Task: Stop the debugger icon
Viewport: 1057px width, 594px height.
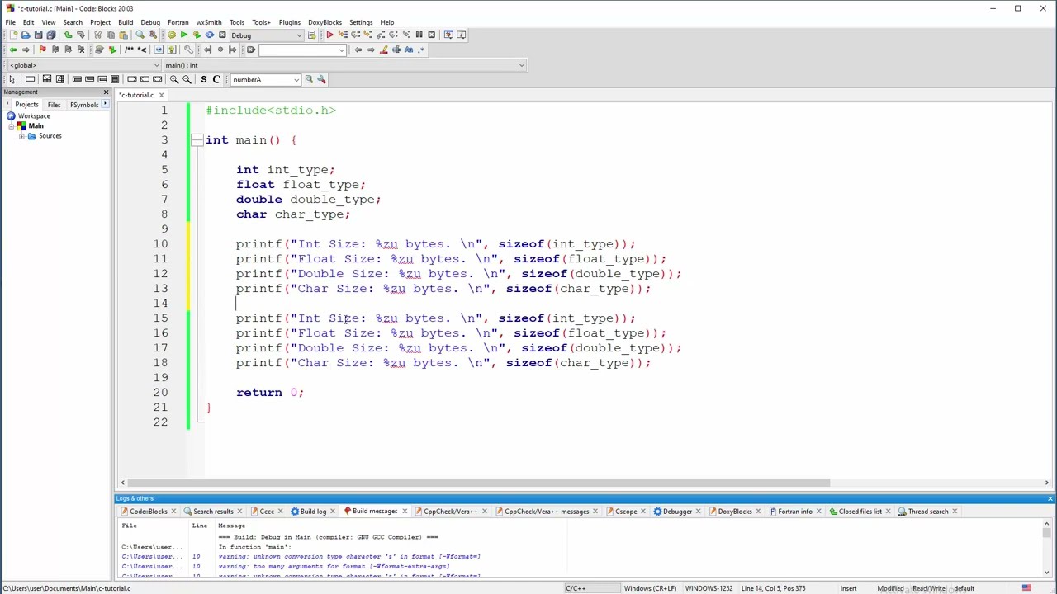Action: [x=431, y=35]
